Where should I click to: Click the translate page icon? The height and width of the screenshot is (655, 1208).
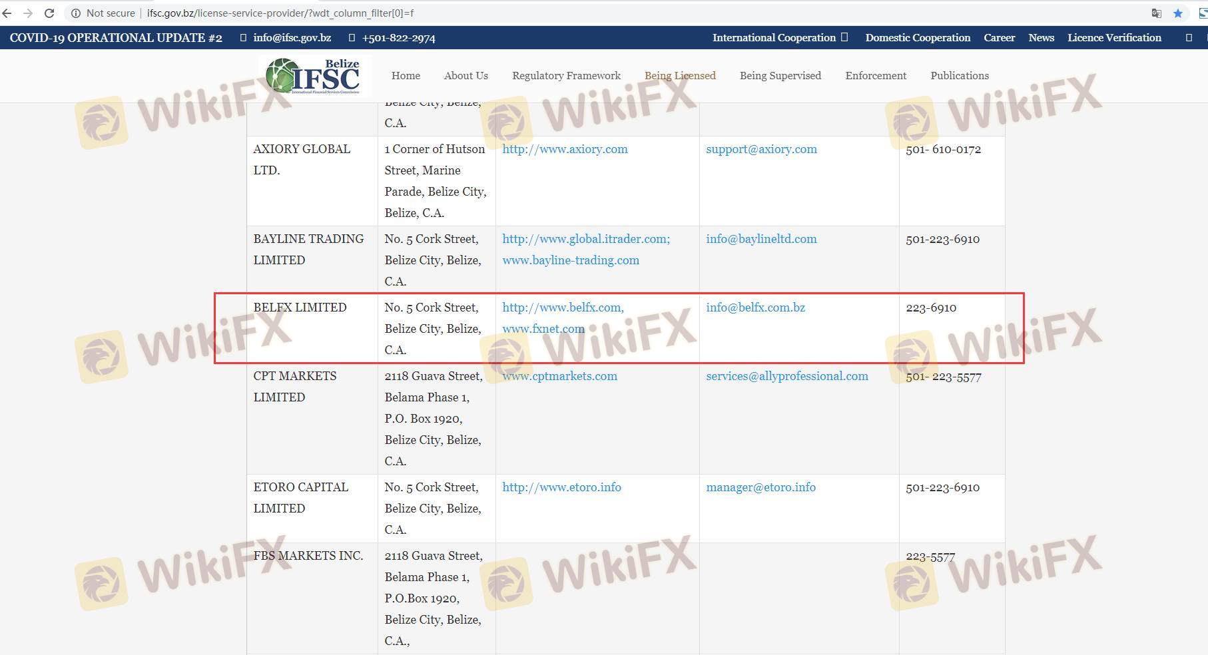tap(1156, 13)
